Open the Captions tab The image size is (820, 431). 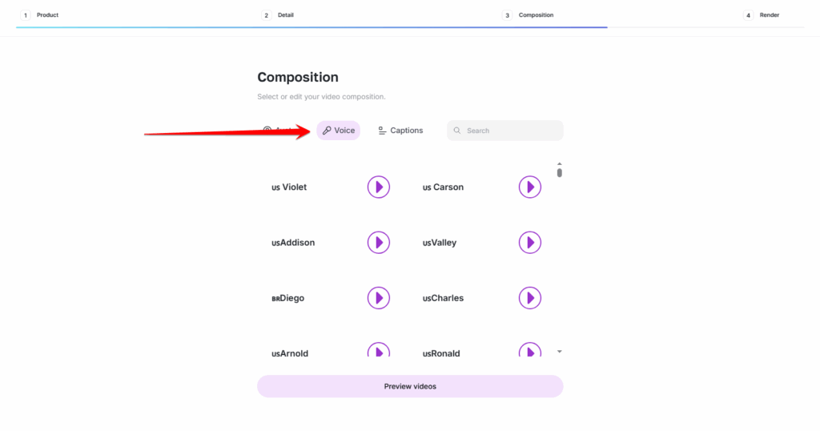coord(400,131)
